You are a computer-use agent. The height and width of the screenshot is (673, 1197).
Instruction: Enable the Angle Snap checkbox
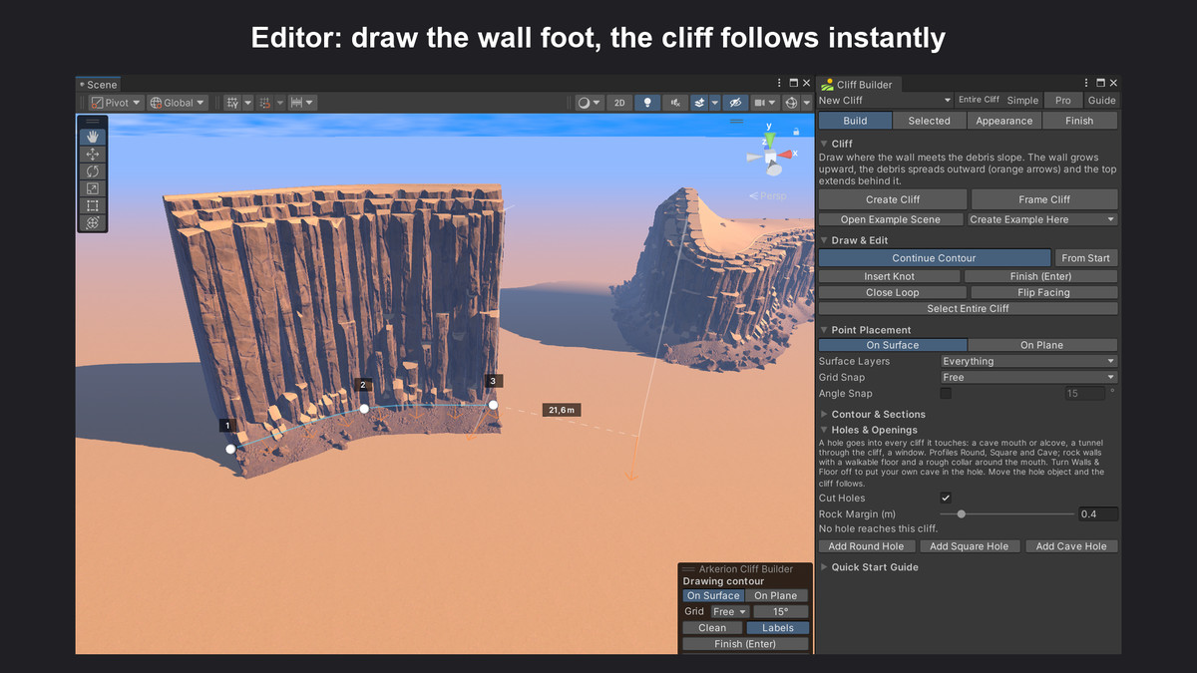[x=946, y=394]
